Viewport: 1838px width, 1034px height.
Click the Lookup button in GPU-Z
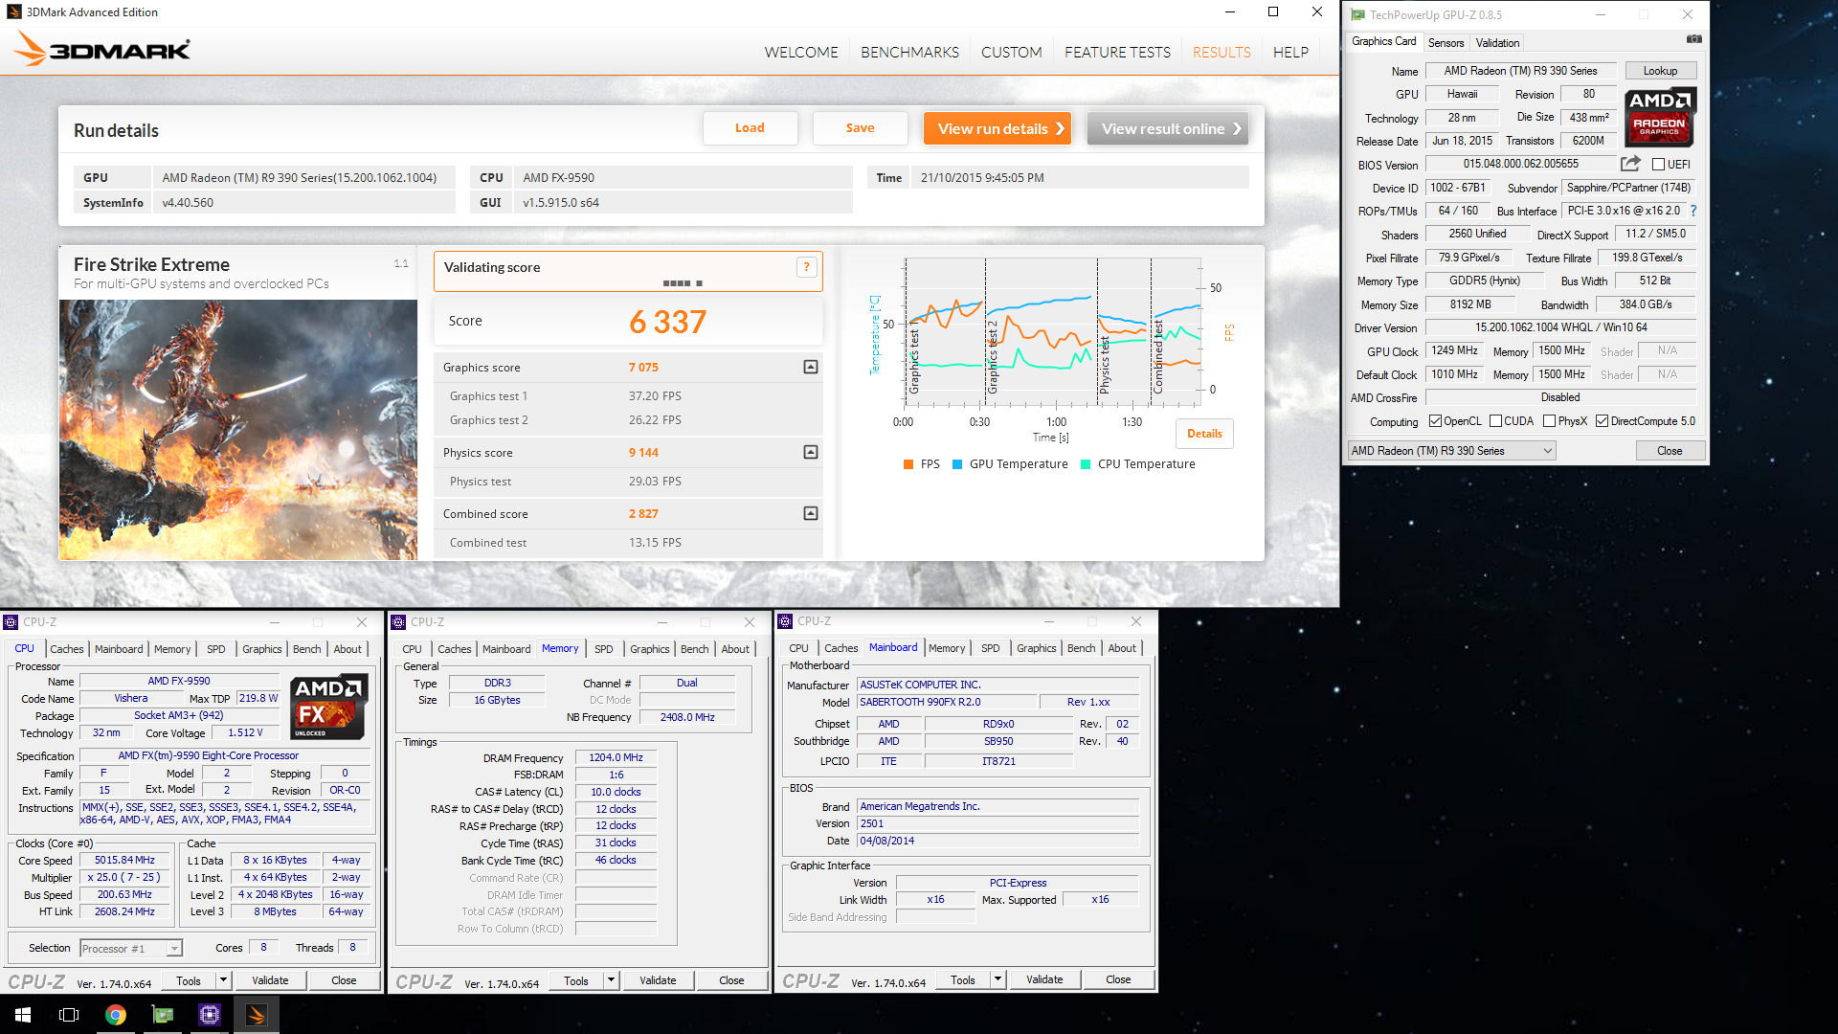click(1660, 71)
